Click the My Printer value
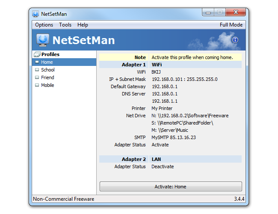 (162, 108)
